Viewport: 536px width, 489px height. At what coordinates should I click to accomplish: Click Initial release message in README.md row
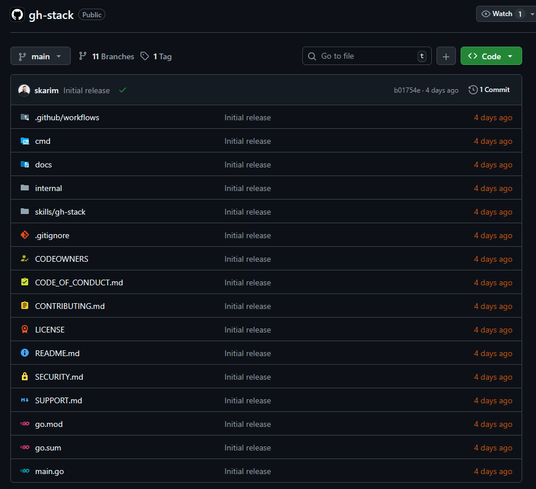coord(248,353)
